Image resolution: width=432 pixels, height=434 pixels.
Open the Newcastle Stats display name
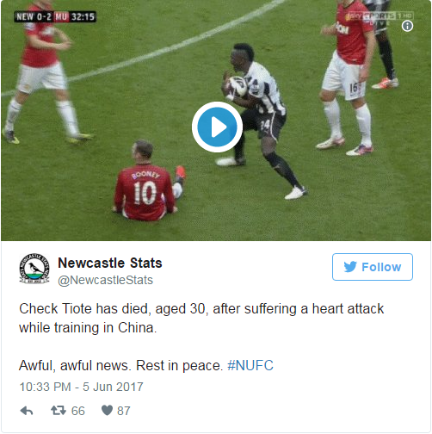pos(110,263)
